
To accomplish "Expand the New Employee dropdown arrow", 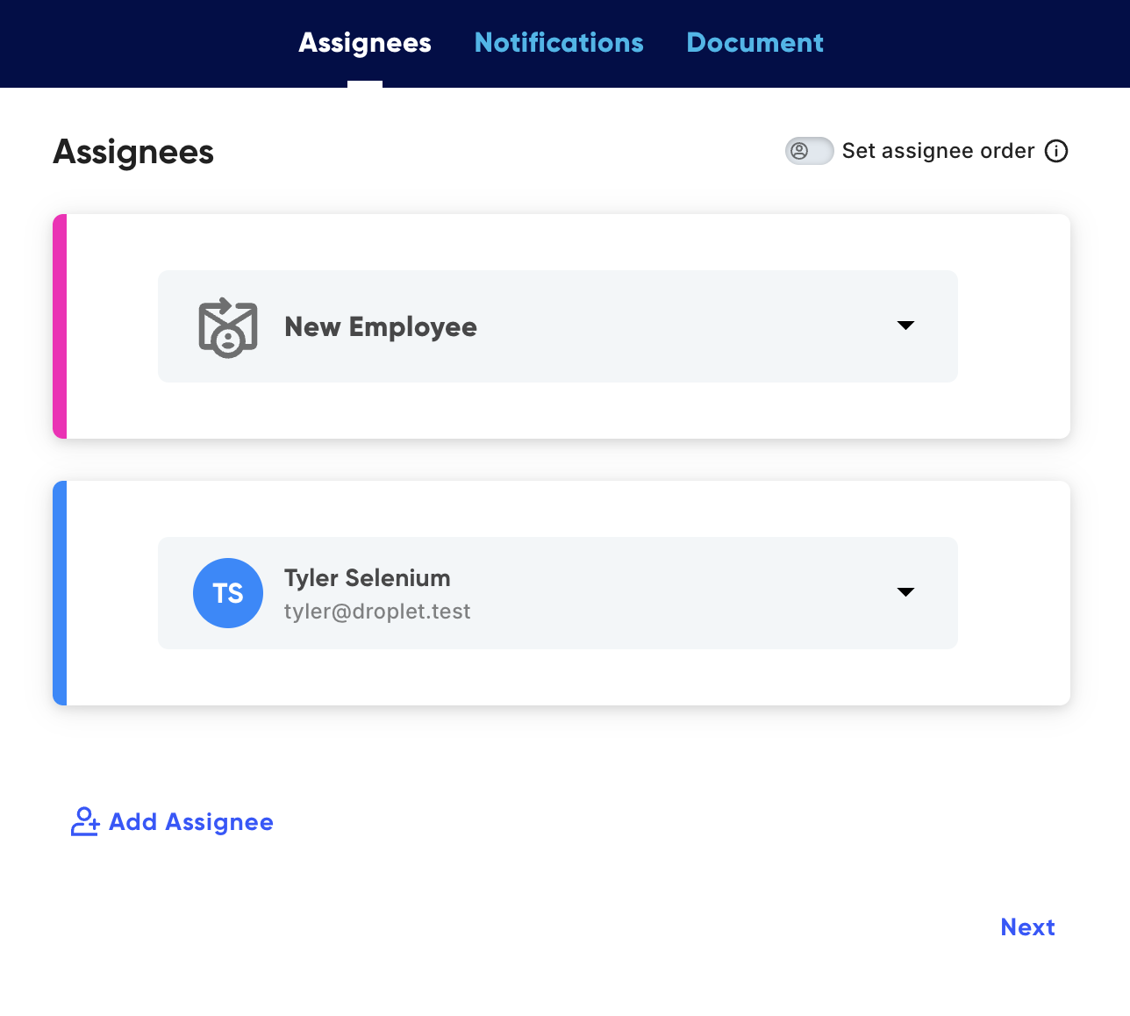I will [906, 326].
